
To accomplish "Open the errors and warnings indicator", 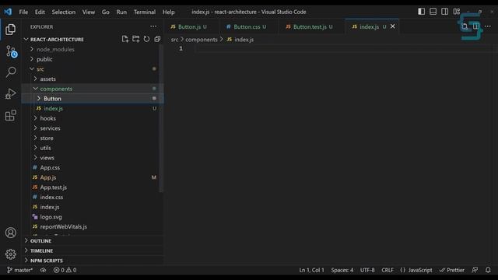I will pos(65,270).
